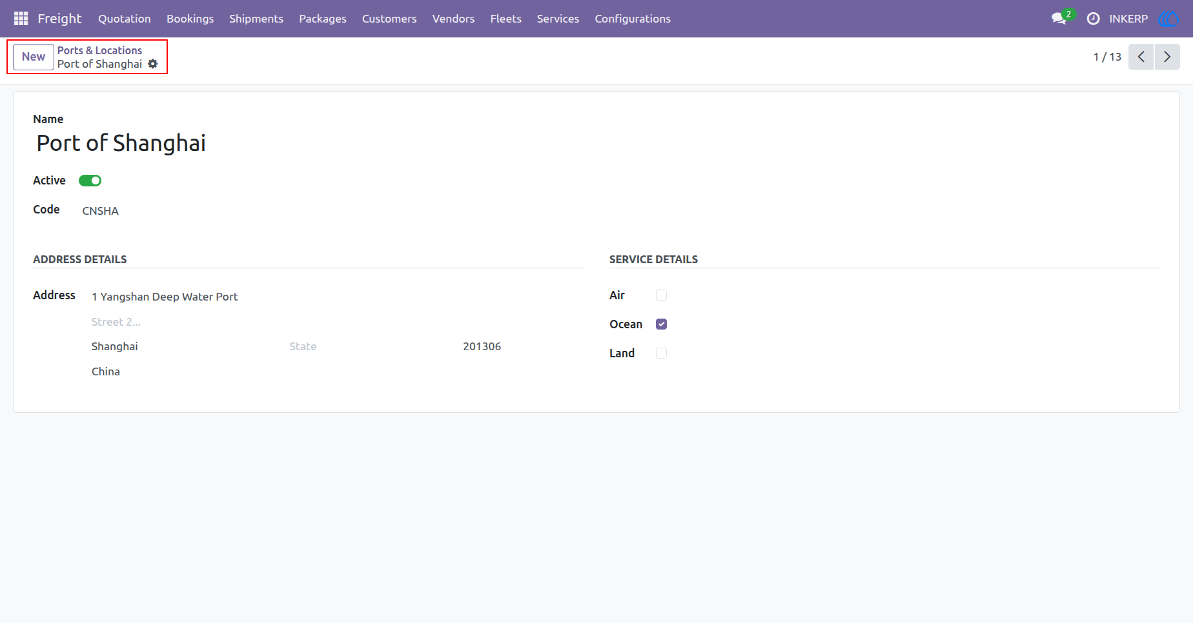This screenshot has height=623, width=1193.
Task: Open the apps grid home menu
Action: pyautogui.click(x=21, y=19)
